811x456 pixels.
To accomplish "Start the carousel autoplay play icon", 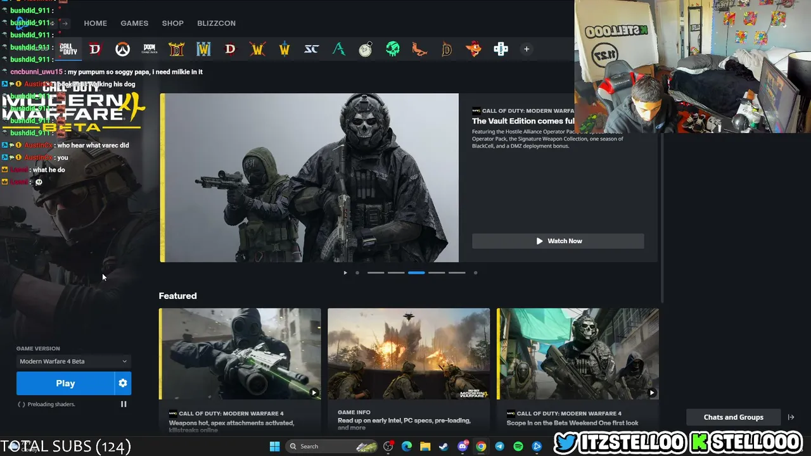I will coord(345,272).
